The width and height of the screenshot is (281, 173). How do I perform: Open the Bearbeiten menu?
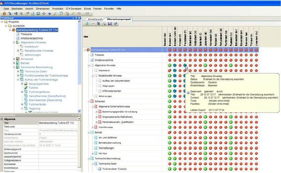(x=17, y=8)
